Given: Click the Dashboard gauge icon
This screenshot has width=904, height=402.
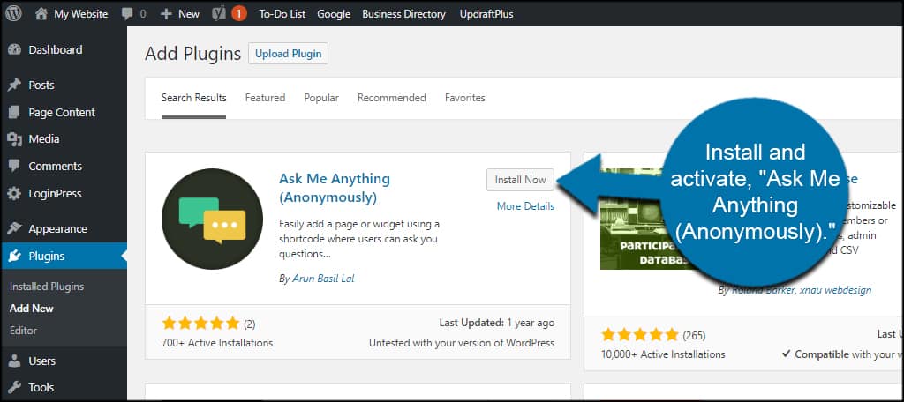Looking at the screenshot, I should click(x=14, y=49).
